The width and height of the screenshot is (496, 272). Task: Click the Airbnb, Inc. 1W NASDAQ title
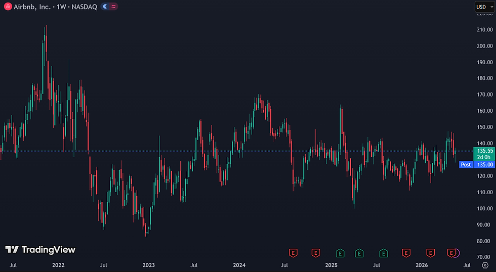[x=55, y=7]
